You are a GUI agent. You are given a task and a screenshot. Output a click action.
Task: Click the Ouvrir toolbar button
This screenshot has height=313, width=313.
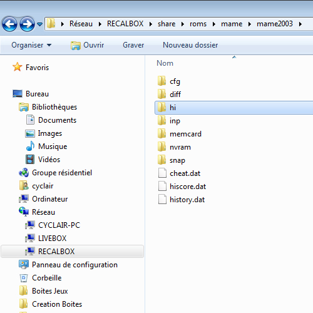click(x=87, y=45)
